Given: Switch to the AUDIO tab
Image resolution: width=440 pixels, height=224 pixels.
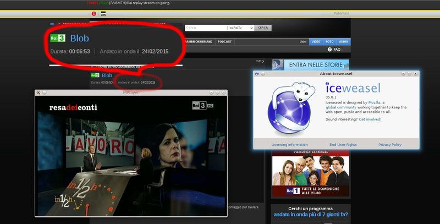Looking at the screenshot, I should [343, 41].
